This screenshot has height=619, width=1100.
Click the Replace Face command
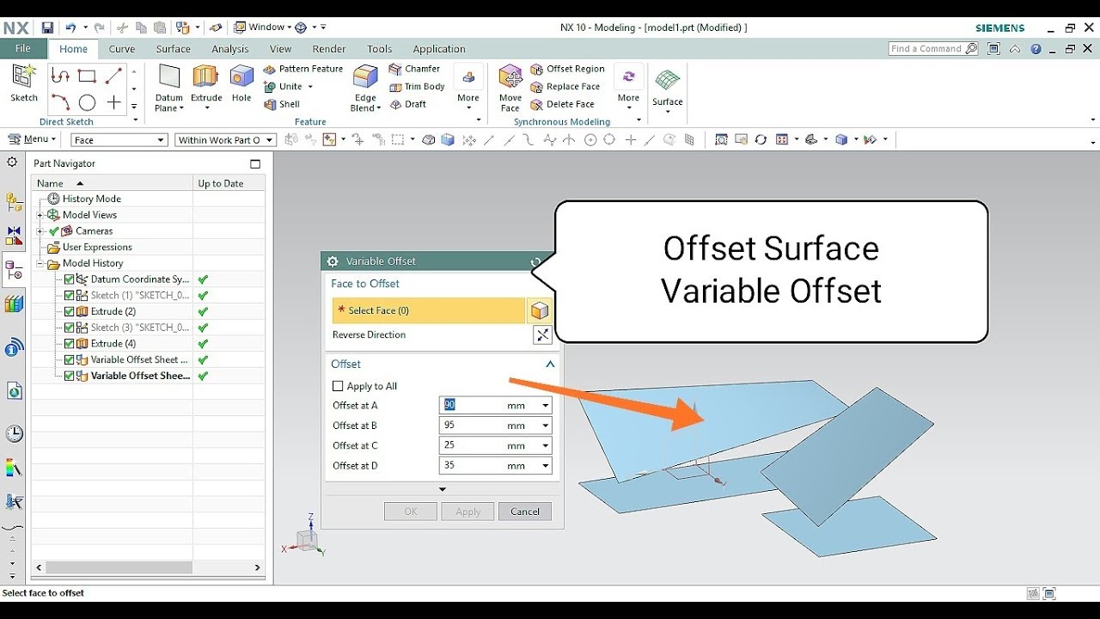click(565, 87)
